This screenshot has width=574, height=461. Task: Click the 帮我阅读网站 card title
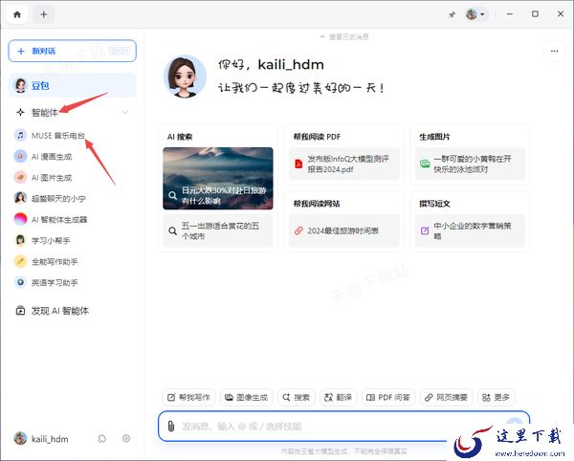coord(317,204)
